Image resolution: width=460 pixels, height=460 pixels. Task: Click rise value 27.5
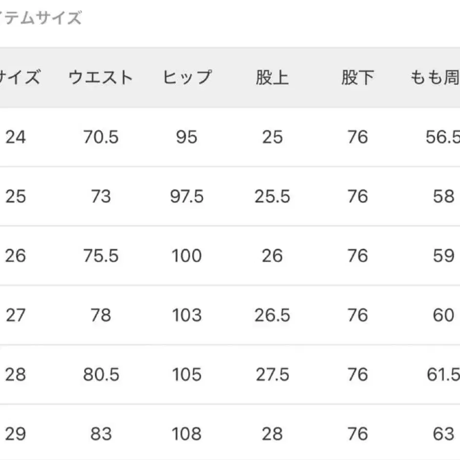(x=272, y=375)
